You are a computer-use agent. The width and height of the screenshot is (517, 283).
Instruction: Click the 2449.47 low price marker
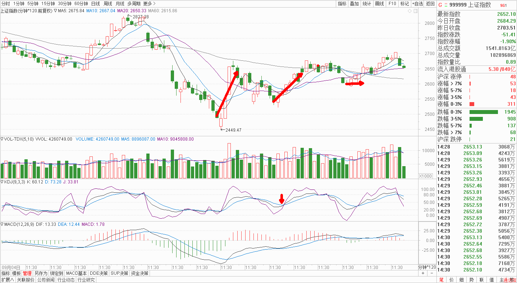pos(233,130)
